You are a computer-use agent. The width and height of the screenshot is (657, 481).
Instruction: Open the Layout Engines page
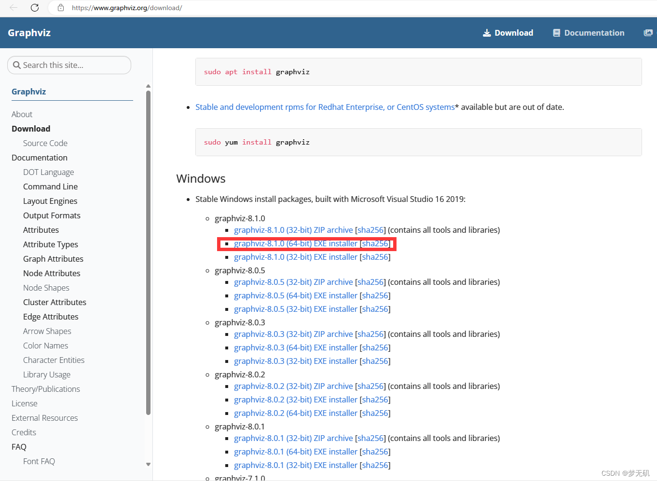pyautogui.click(x=50, y=201)
